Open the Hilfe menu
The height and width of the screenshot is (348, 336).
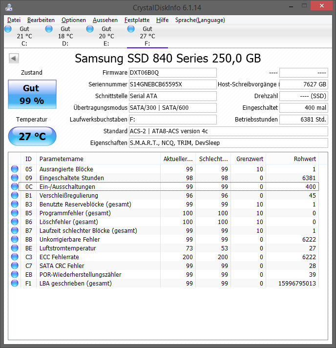point(162,20)
